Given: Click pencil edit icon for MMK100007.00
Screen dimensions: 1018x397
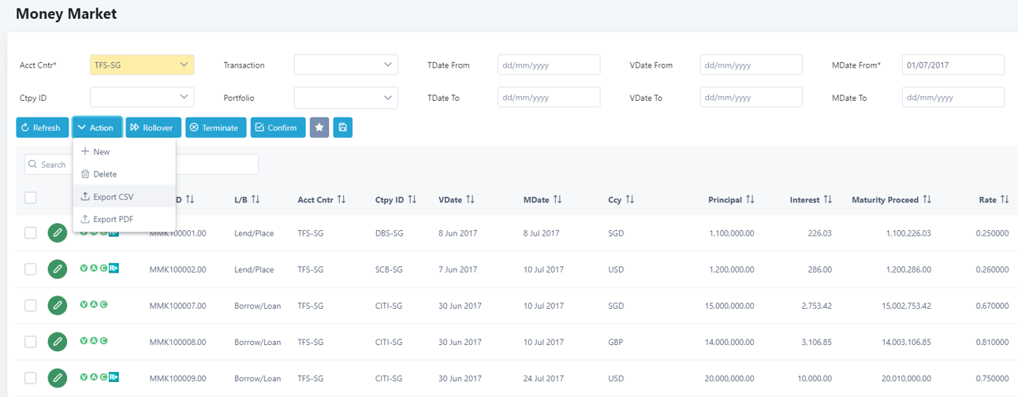Looking at the screenshot, I should point(57,306).
